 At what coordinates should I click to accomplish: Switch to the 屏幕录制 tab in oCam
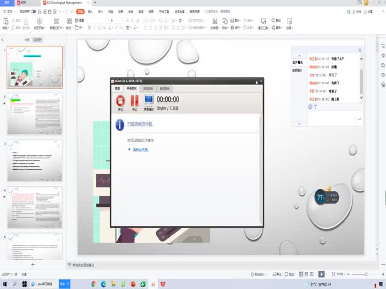131,88
